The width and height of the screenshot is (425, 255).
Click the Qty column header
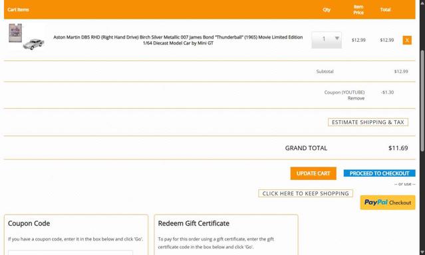[x=327, y=9]
